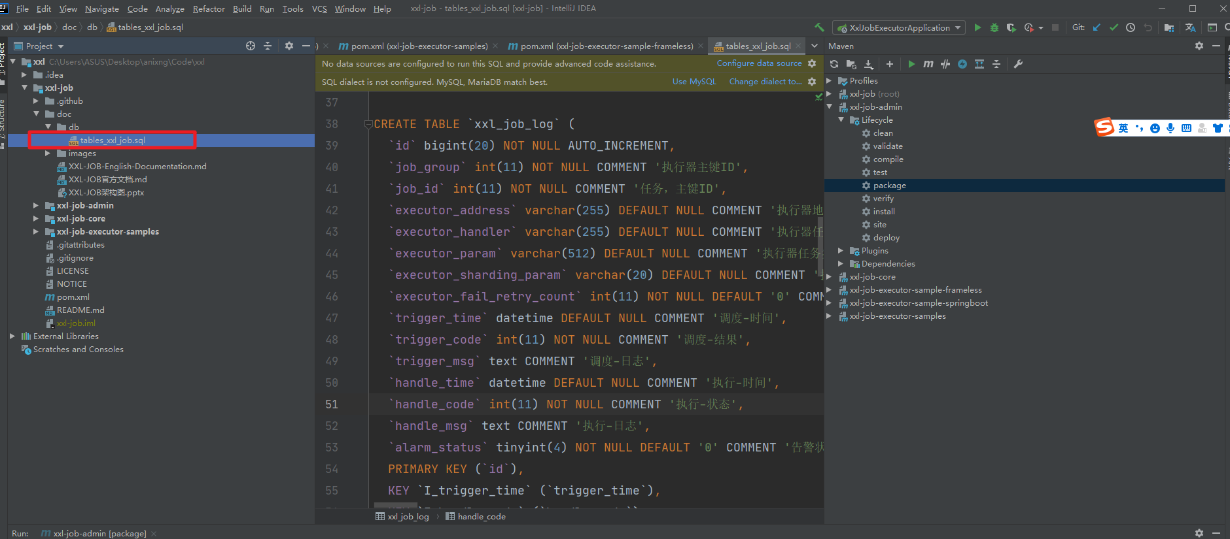
Task: Click the Git update project arrow icon
Action: (x=1097, y=27)
